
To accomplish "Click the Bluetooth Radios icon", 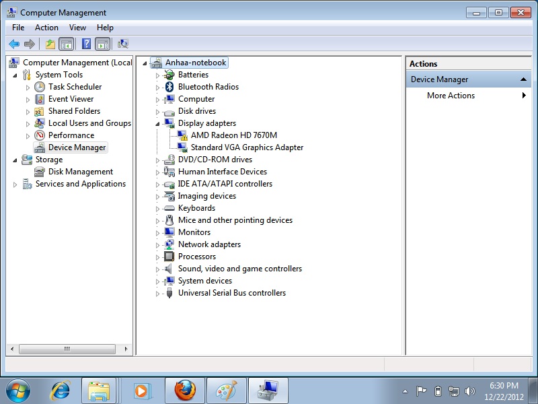I will tap(169, 87).
